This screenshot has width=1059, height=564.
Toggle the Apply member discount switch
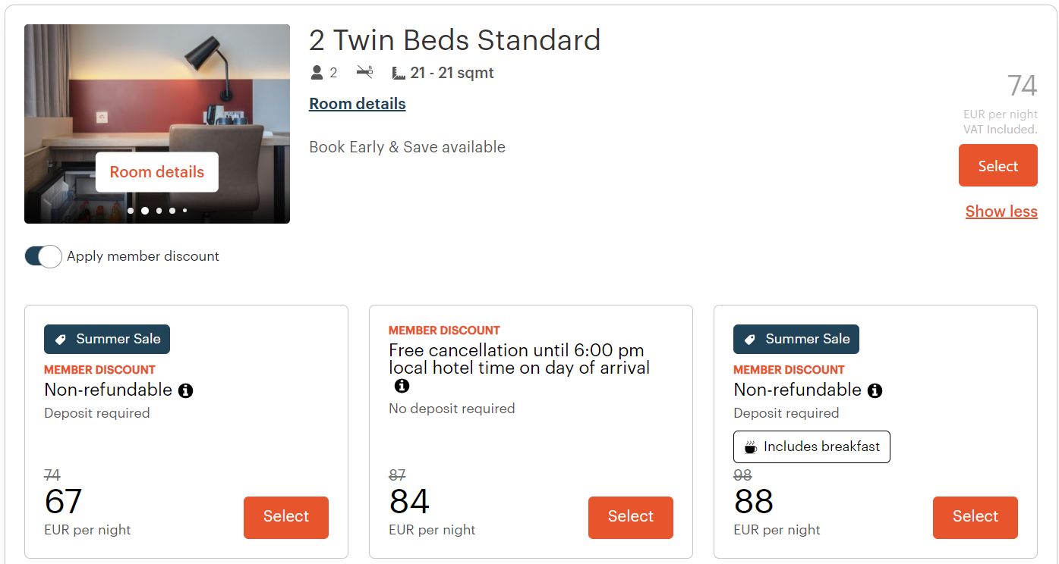[43, 256]
